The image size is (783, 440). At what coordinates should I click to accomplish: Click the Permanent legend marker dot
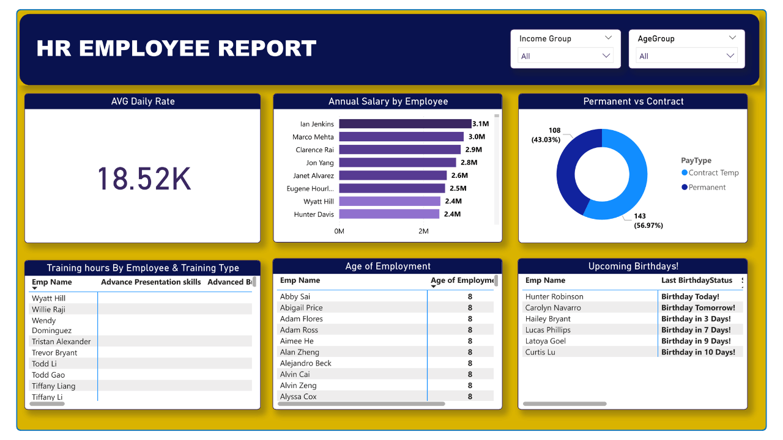pos(685,188)
